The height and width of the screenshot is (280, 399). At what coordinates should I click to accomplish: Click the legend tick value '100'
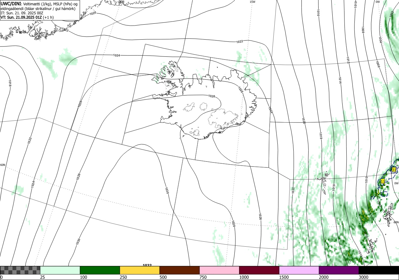tap(83, 277)
